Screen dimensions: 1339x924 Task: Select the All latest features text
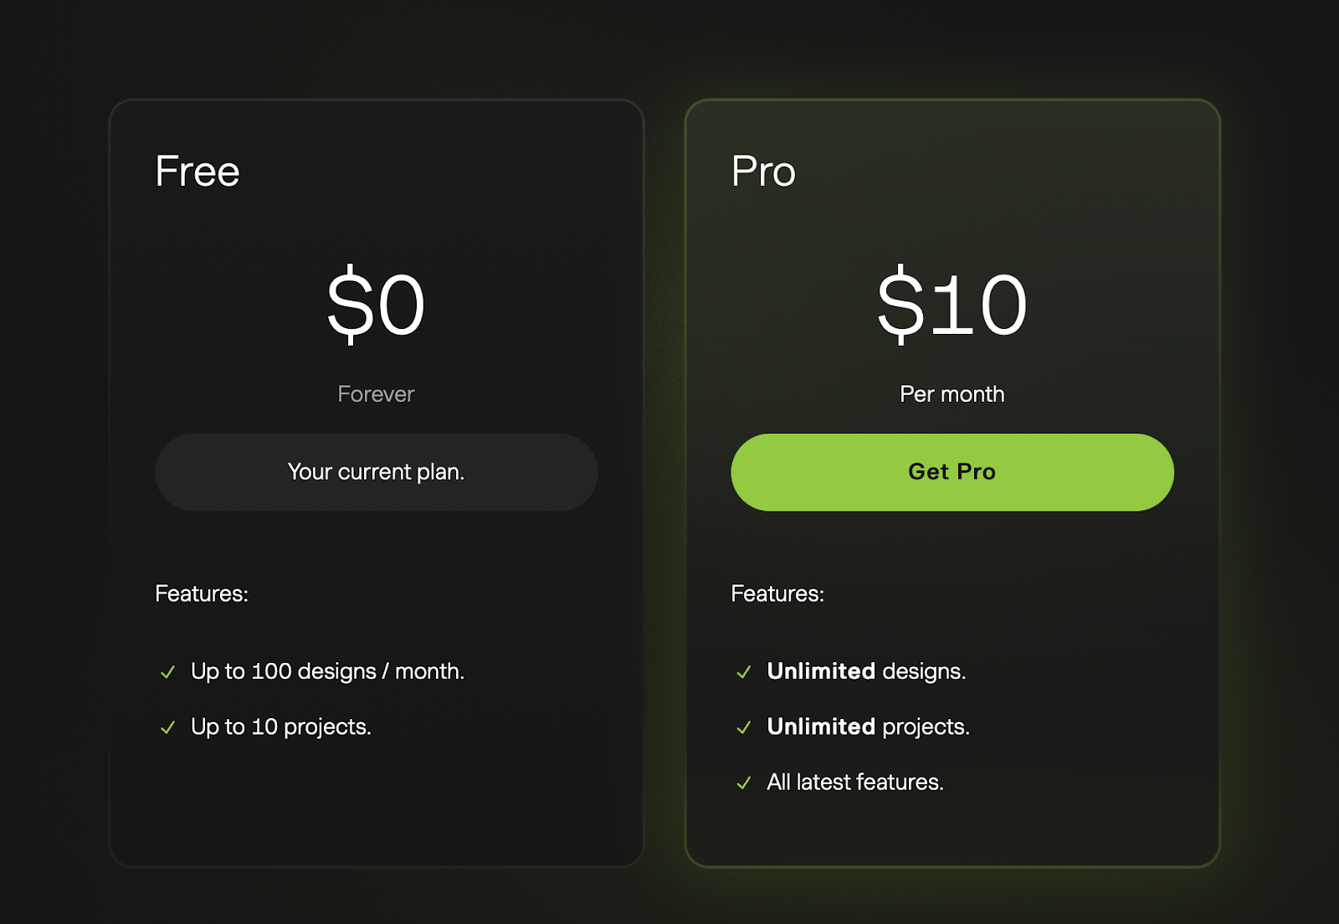click(855, 782)
